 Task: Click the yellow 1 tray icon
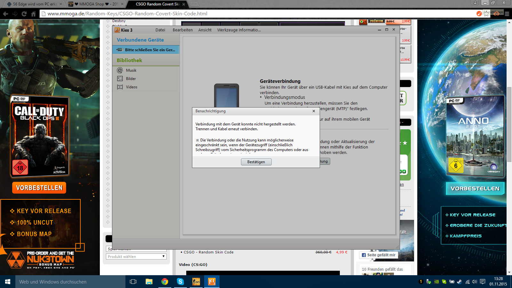(421, 282)
